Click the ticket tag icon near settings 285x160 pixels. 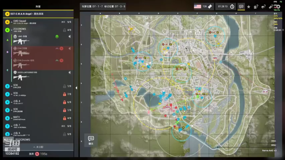tap(271, 7)
